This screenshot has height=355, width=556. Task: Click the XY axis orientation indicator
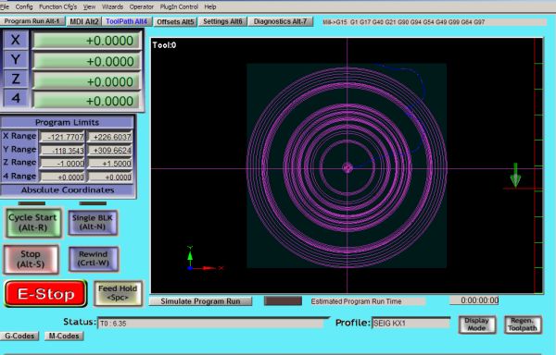pyautogui.click(x=205, y=259)
